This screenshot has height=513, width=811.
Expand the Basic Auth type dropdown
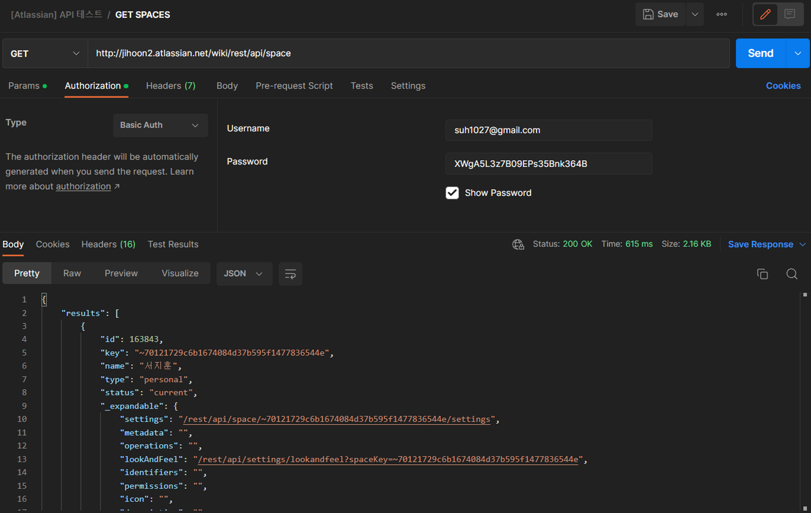[160, 125]
